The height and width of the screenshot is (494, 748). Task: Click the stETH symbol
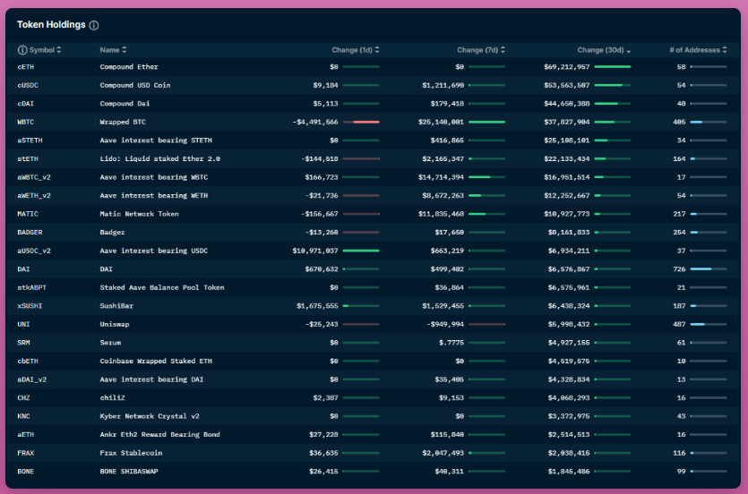pyautogui.click(x=28, y=159)
